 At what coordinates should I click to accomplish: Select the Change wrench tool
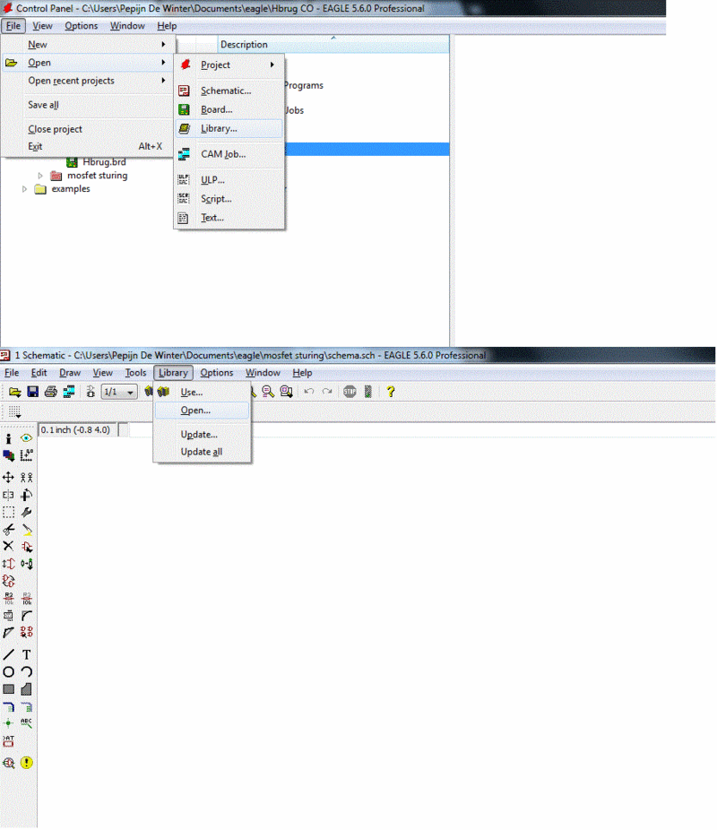pos(27,513)
